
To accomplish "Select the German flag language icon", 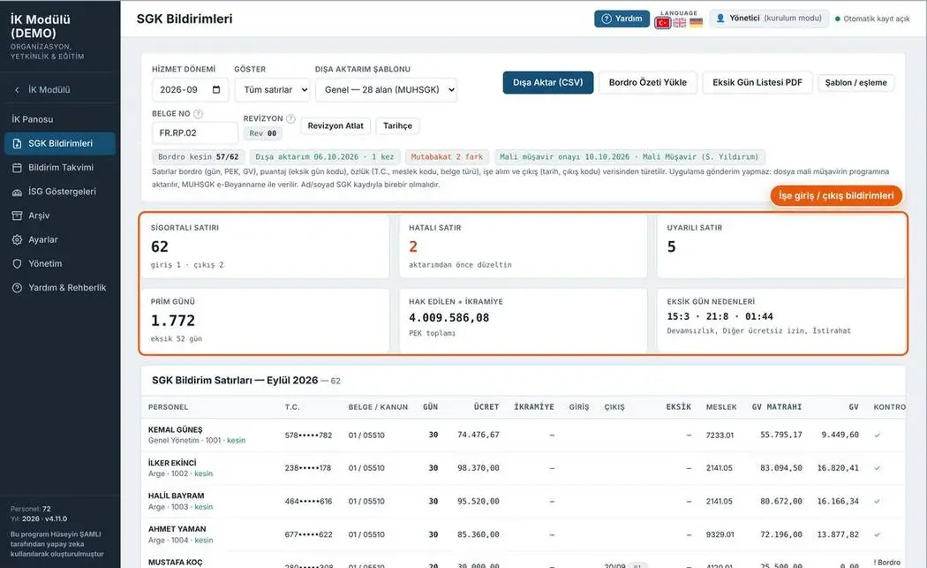I will click(x=697, y=22).
